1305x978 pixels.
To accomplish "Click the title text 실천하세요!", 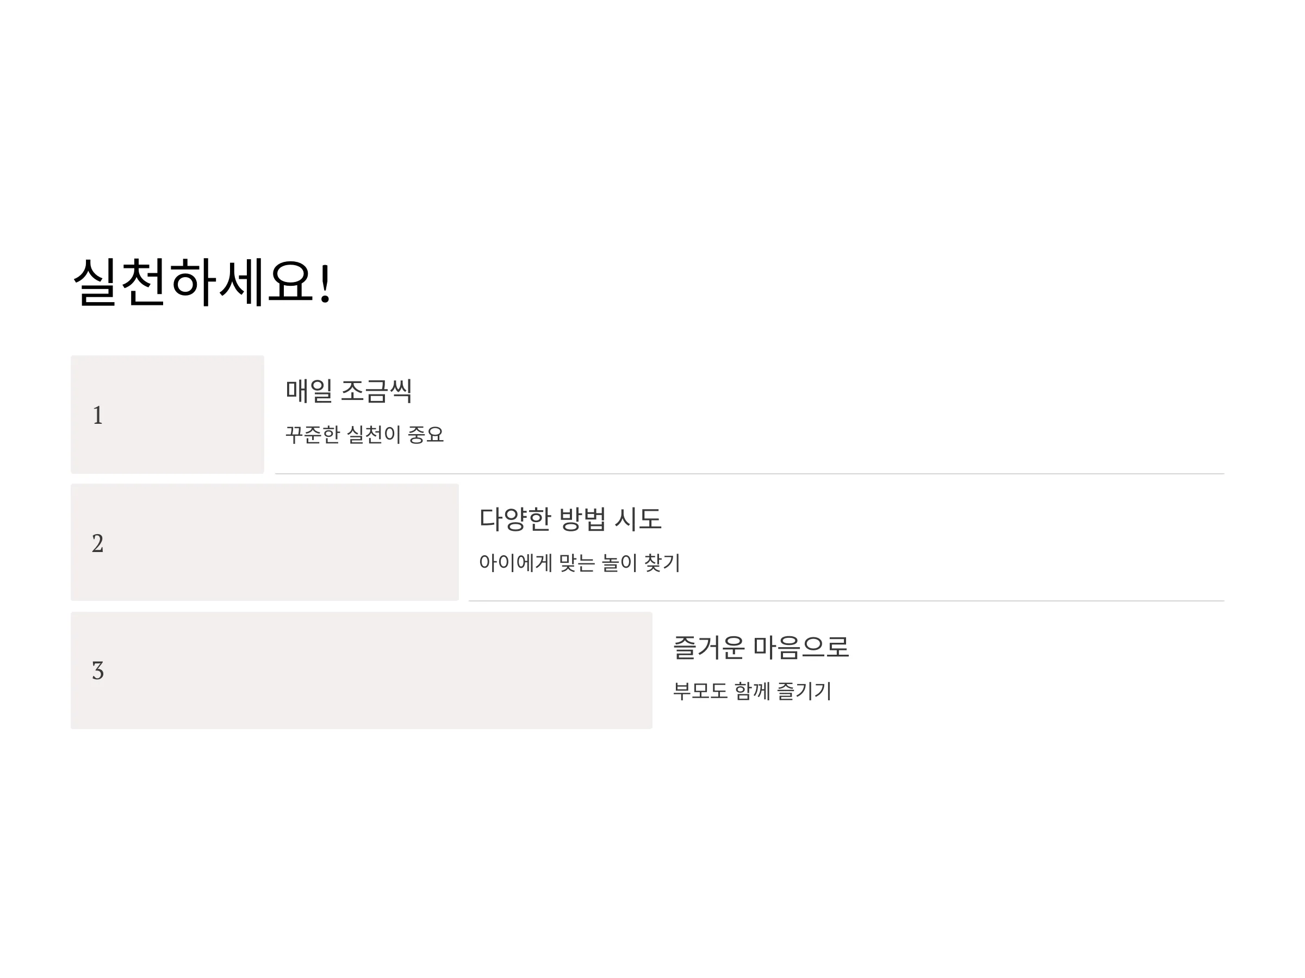I will pos(202,283).
